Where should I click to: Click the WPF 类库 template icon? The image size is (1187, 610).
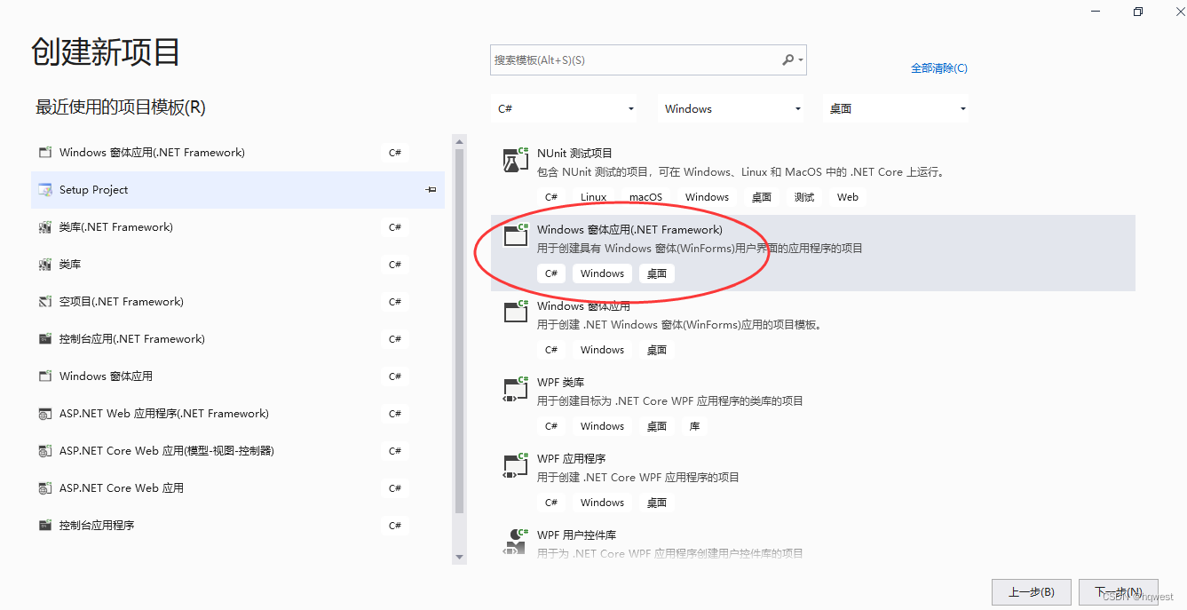coord(515,389)
